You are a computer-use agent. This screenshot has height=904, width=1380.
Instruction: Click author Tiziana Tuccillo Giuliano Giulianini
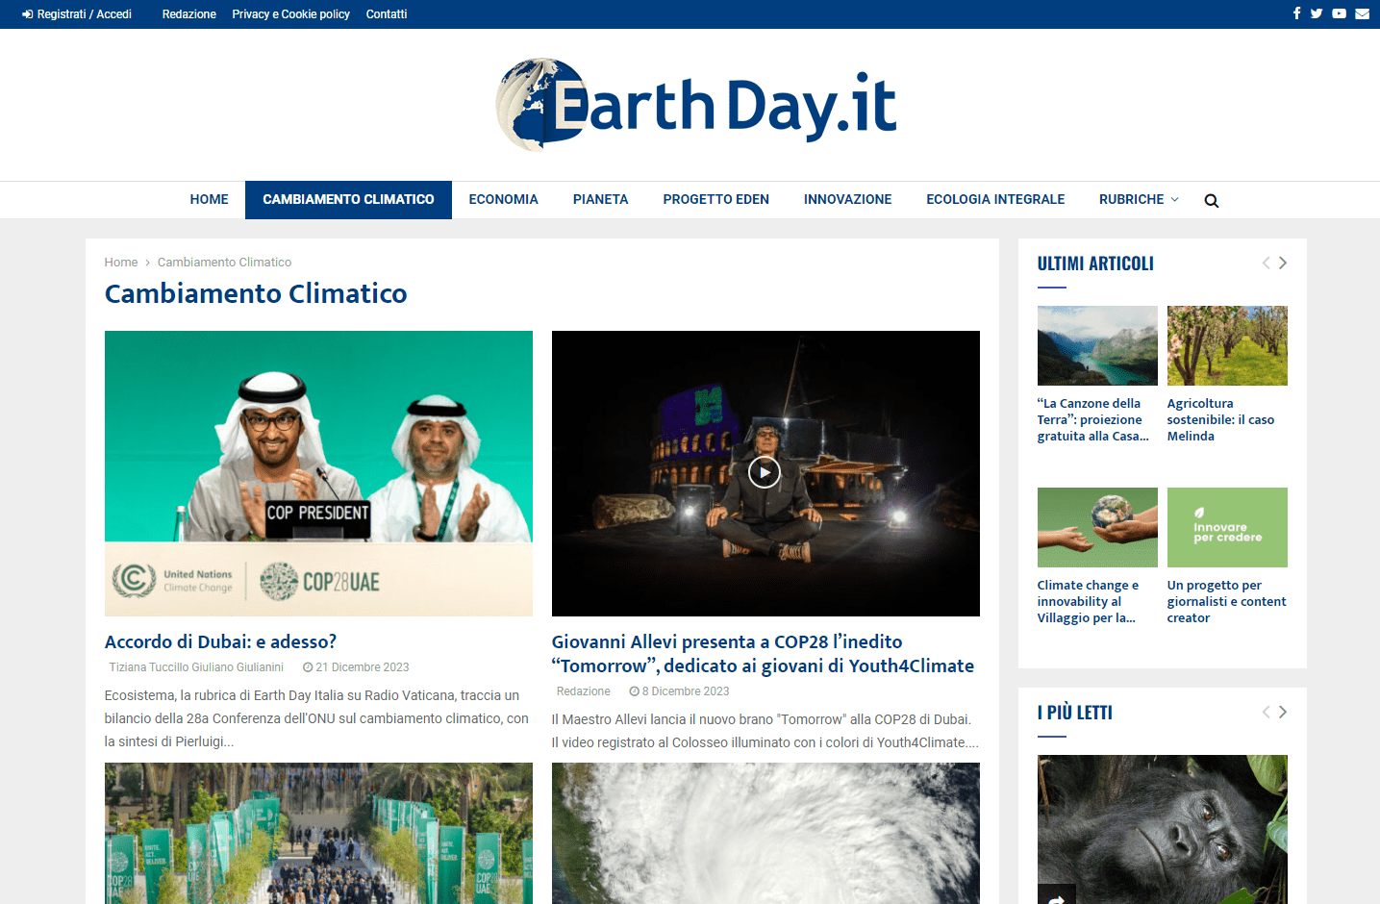coord(196,666)
